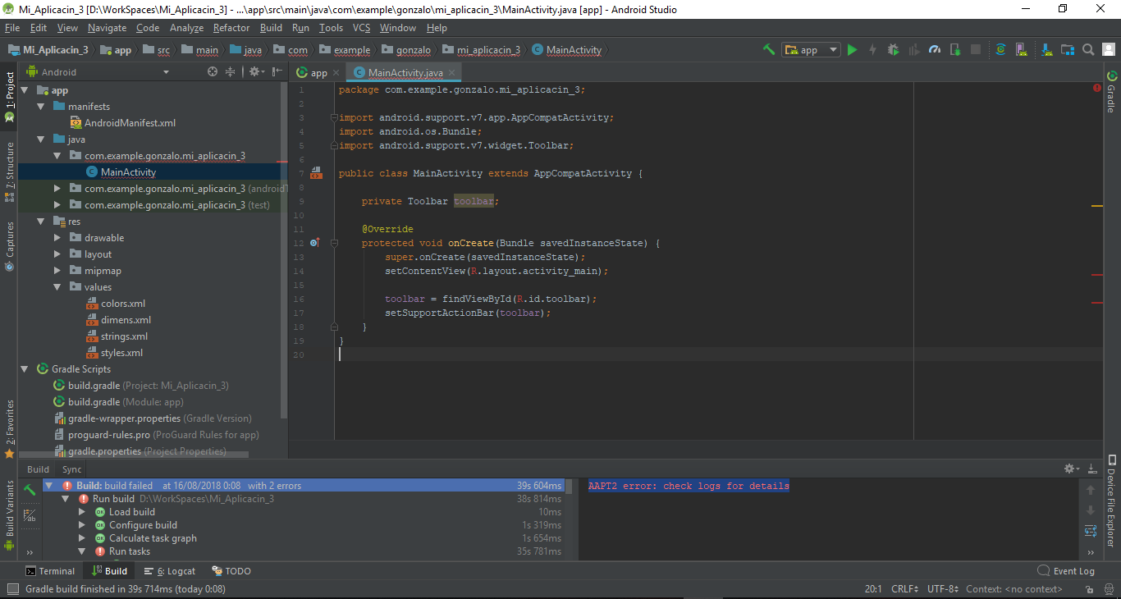Toggle the Build Variants tool window
Screen dimensions: 1121x599
point(9,514)
